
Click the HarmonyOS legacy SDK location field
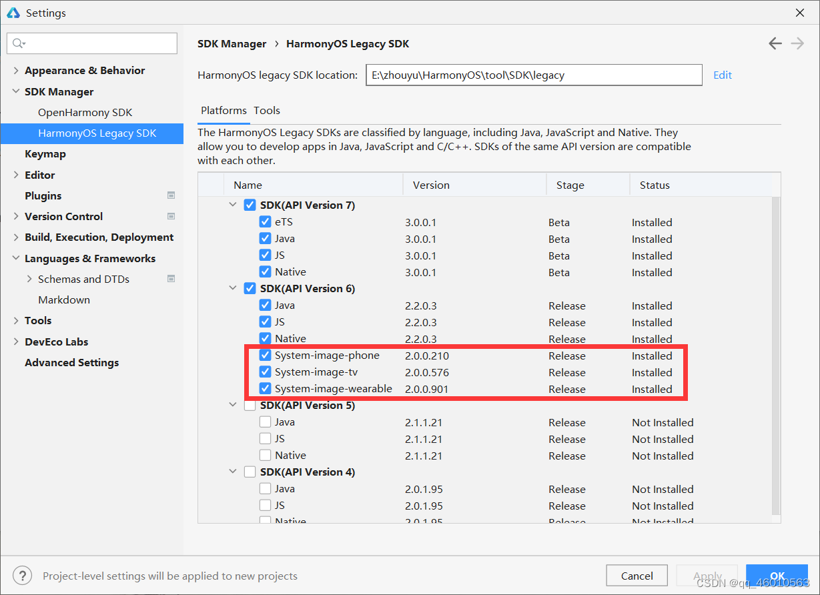pos(534,75)
